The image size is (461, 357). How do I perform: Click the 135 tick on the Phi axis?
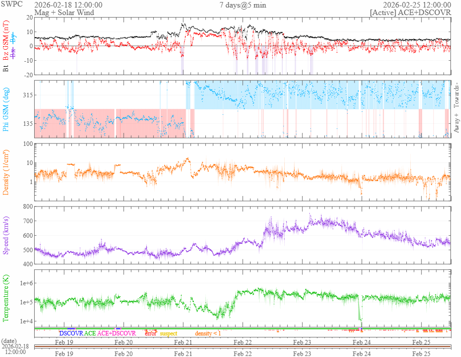(x=28, y=124)
